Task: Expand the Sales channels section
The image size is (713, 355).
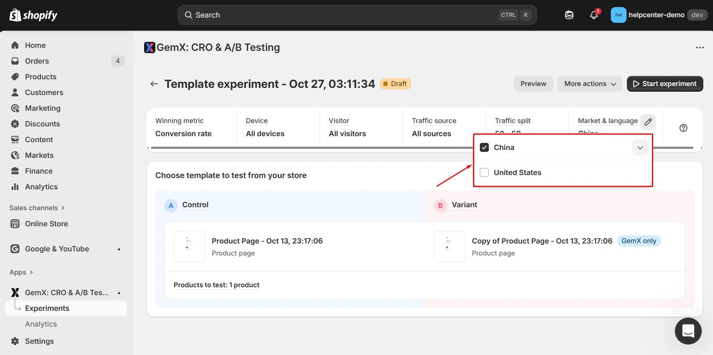Action: 37,208
